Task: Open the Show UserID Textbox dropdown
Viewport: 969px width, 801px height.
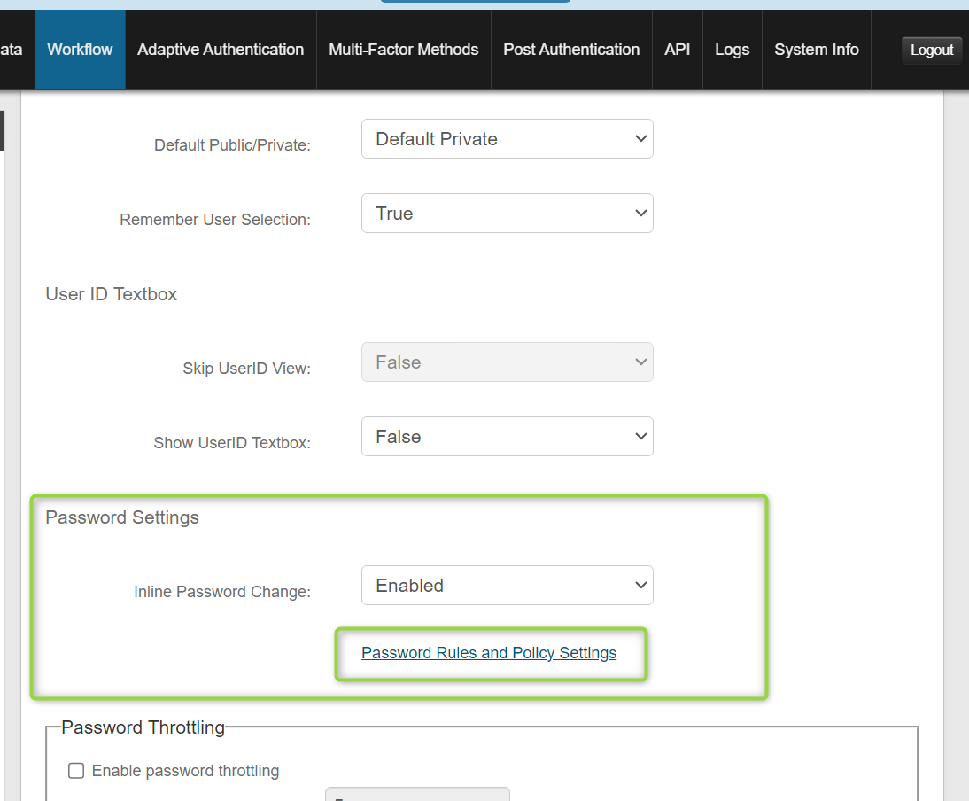Action: tap(508, 436)
